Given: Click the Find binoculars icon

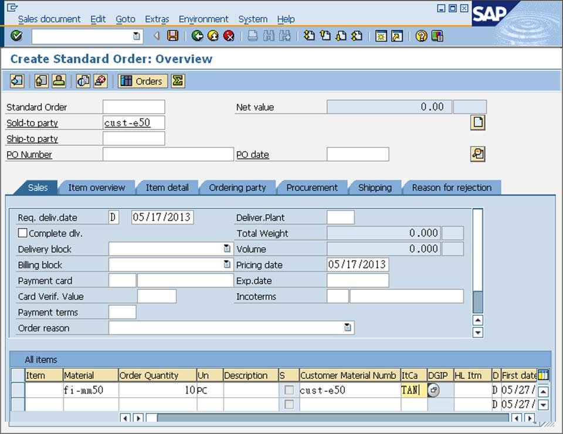Looking at the screenshot, I should pos(269,36).
